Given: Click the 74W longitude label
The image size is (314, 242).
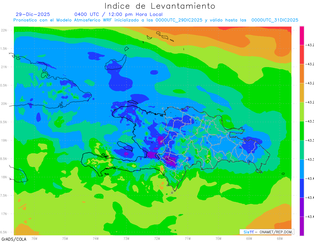Looking at the screenshot, I should click(96, 238).
